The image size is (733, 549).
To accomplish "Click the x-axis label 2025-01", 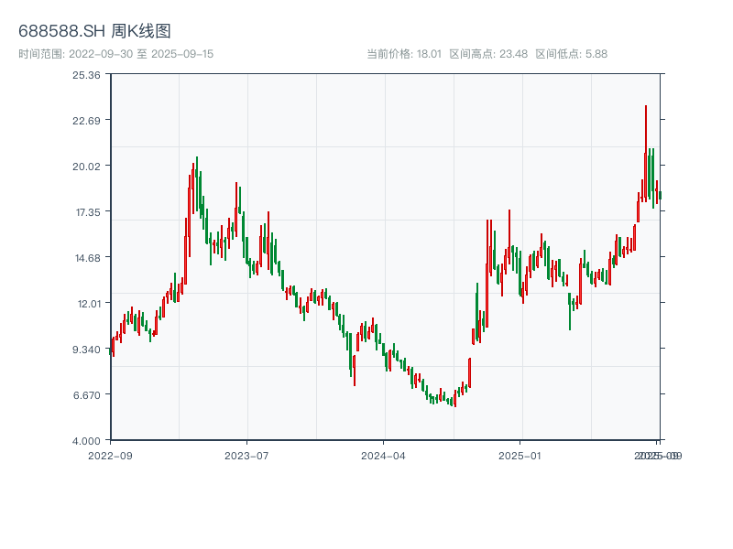I will click(520, 456).
